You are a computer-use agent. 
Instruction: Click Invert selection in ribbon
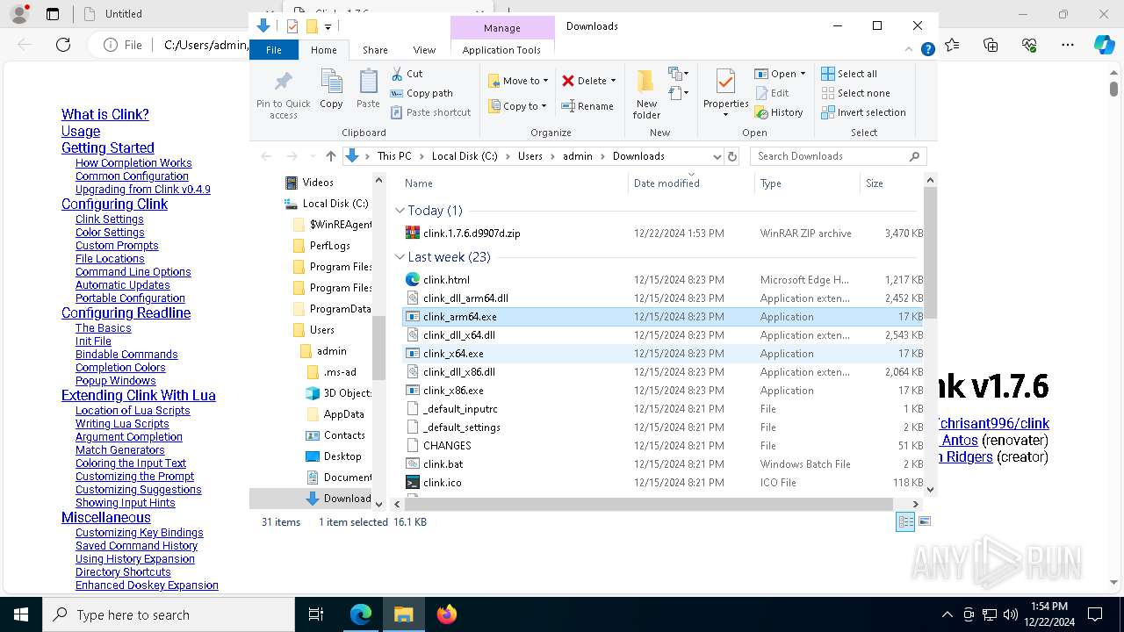(x=863, y=112)
